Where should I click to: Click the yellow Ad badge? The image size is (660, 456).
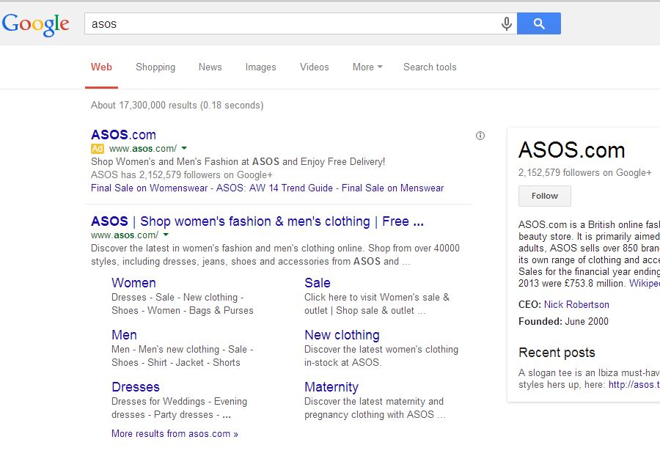(98, 149)
